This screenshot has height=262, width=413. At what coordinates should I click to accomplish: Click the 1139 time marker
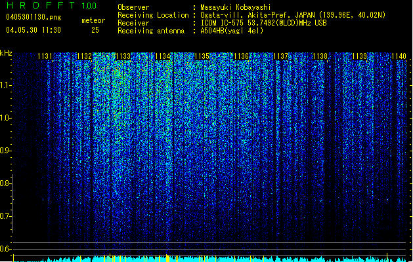[x=360, y=56]
